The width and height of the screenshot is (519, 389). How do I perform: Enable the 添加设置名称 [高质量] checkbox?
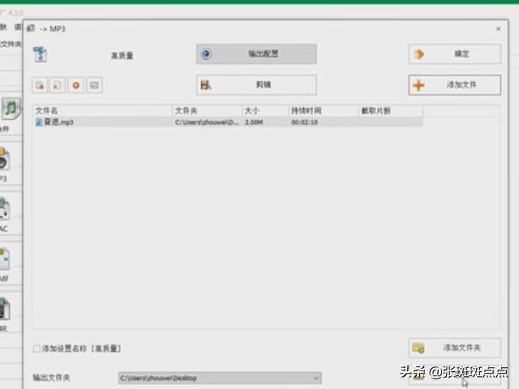pyautogui.click(x=36, y=348)
